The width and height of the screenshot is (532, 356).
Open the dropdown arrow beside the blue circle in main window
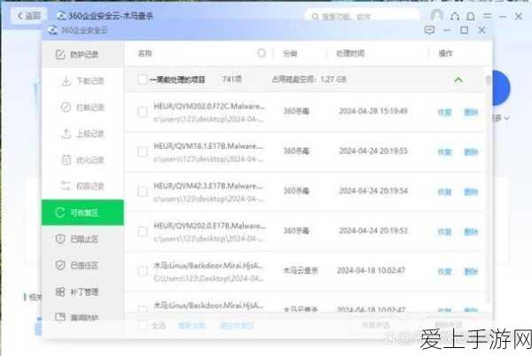506,118
